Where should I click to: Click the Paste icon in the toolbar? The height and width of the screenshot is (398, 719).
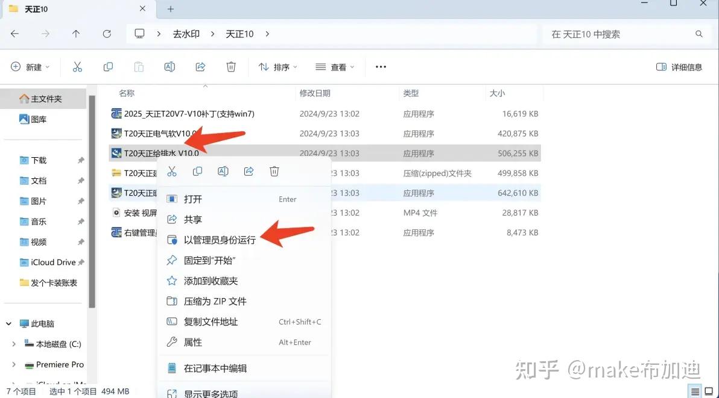coord(139,66)
